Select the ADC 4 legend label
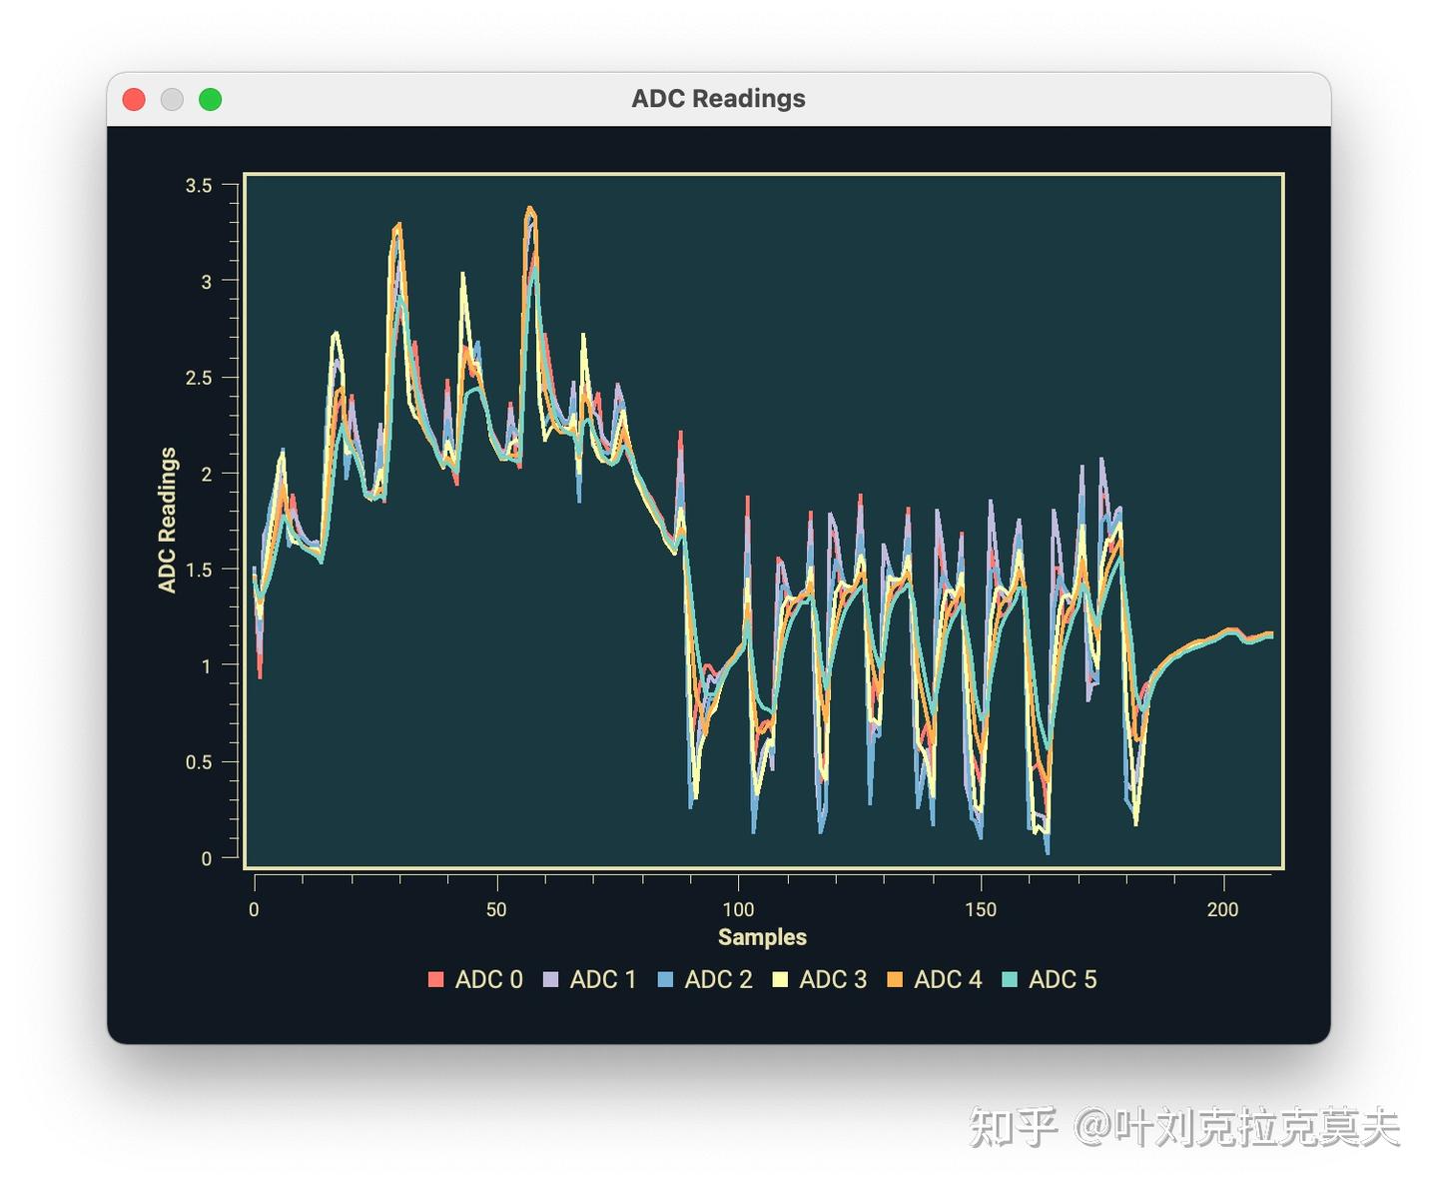The height and width of the screenshot is (1186, 1438). click(948, 979)
